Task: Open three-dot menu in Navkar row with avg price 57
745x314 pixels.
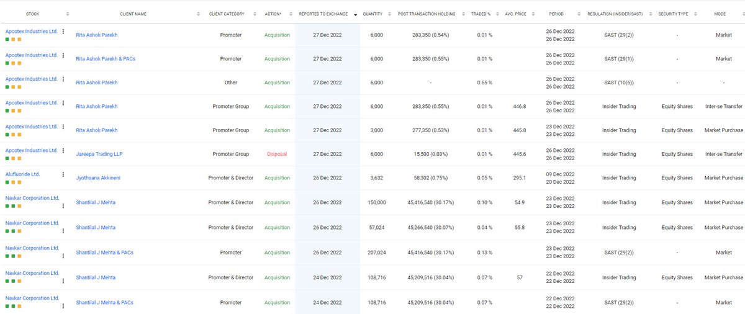Action: click(63, 280)
